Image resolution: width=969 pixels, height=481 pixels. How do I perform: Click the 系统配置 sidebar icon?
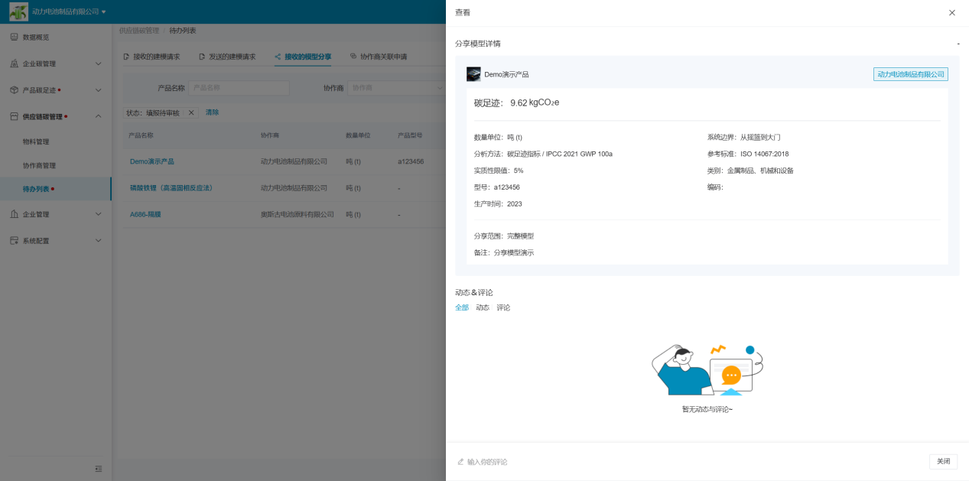[x=15, y=241]
